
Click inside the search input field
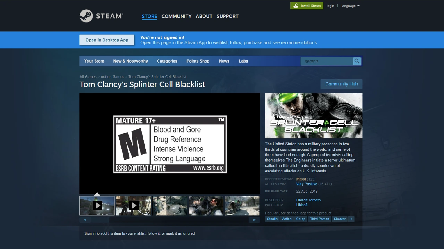[326, 61]
